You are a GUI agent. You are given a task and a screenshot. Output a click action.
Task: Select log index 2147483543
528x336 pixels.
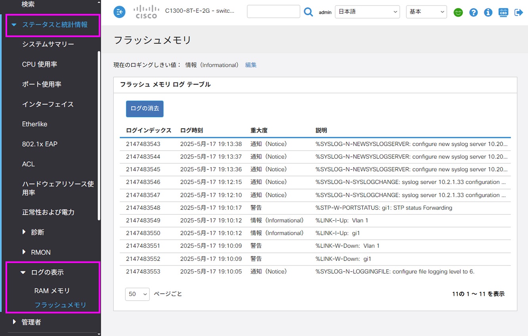coord(143,144)
